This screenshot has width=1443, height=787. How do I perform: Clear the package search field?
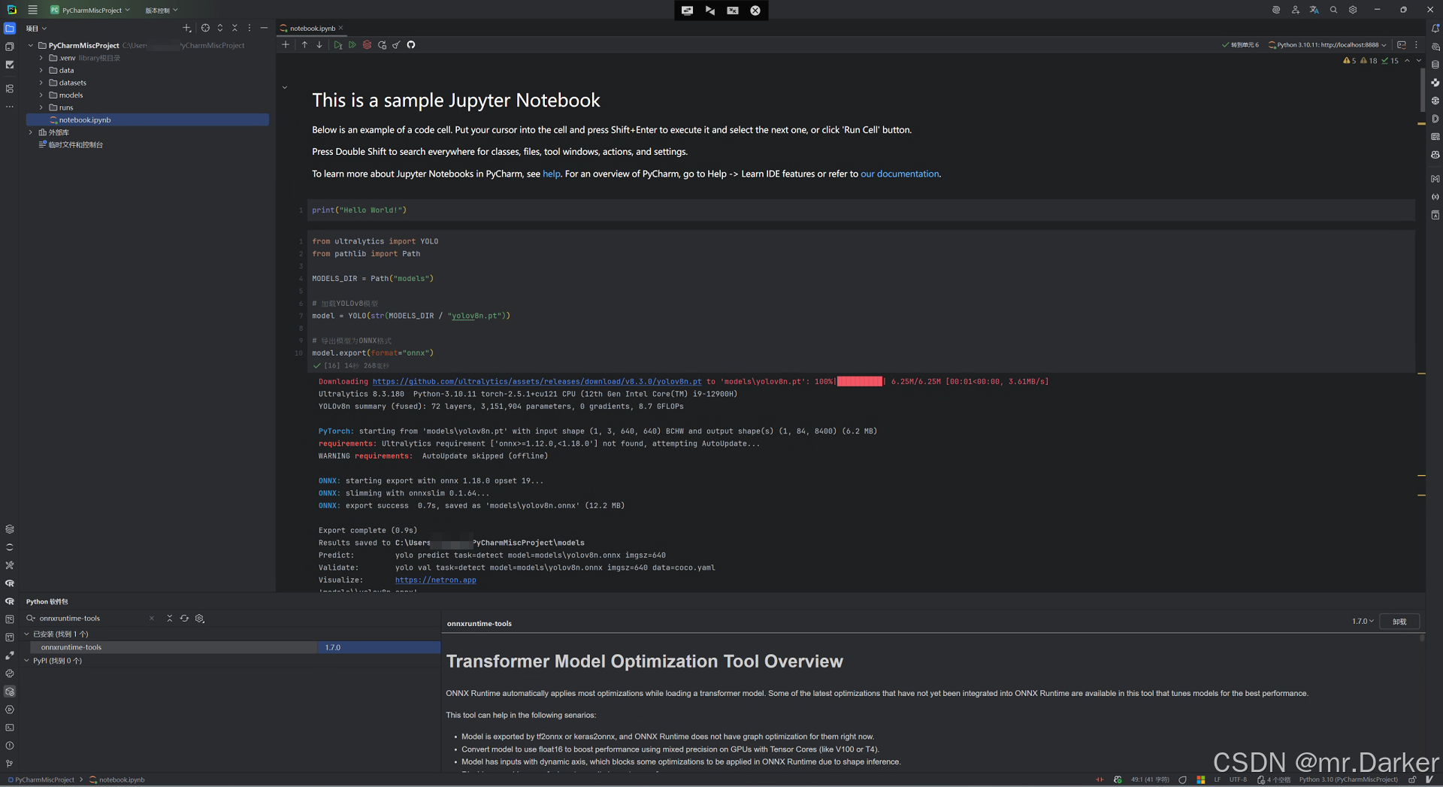click(x=152, y=619)
